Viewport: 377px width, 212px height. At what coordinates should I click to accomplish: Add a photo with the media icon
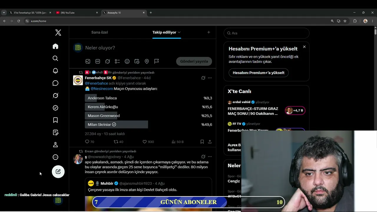88,61
